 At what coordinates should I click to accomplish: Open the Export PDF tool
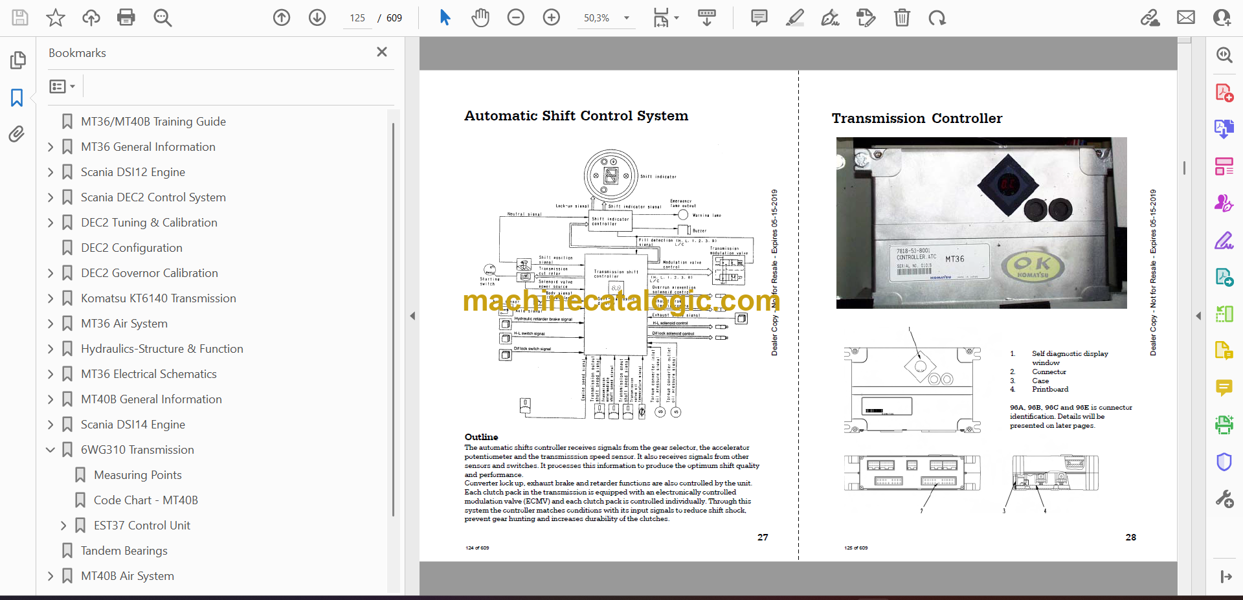[1224, 129]
